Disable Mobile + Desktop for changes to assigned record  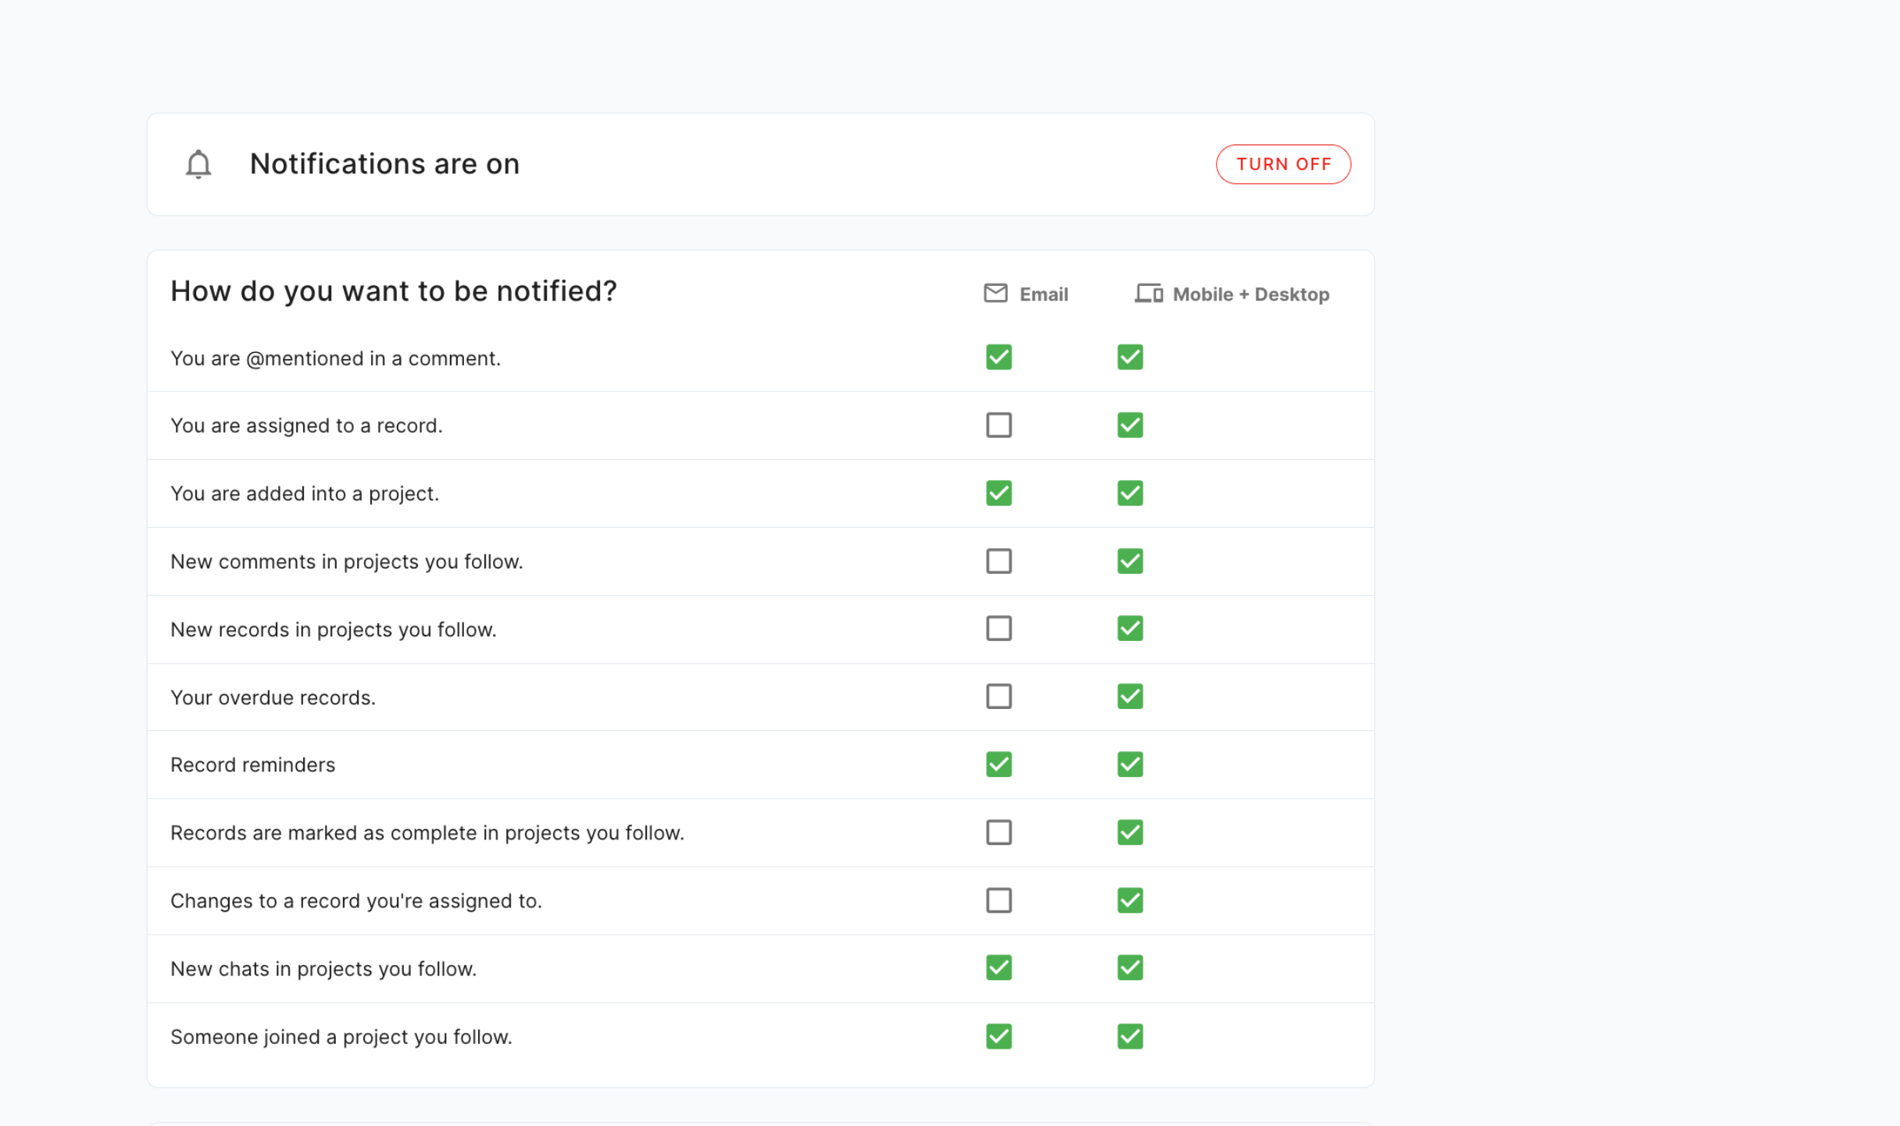click(1130, 900)
